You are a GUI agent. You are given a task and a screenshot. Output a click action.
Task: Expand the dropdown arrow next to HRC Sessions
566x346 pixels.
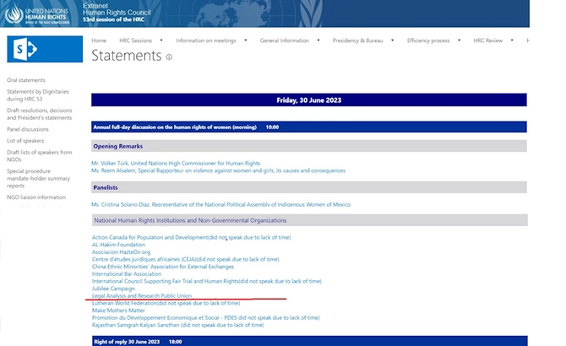click(161, 40)
